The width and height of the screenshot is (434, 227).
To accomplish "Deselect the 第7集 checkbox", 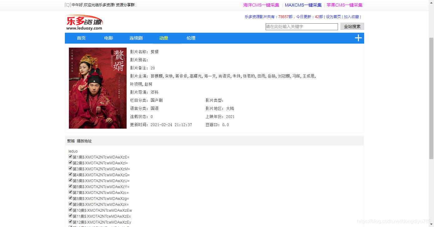I will click(x=70, y=192).
